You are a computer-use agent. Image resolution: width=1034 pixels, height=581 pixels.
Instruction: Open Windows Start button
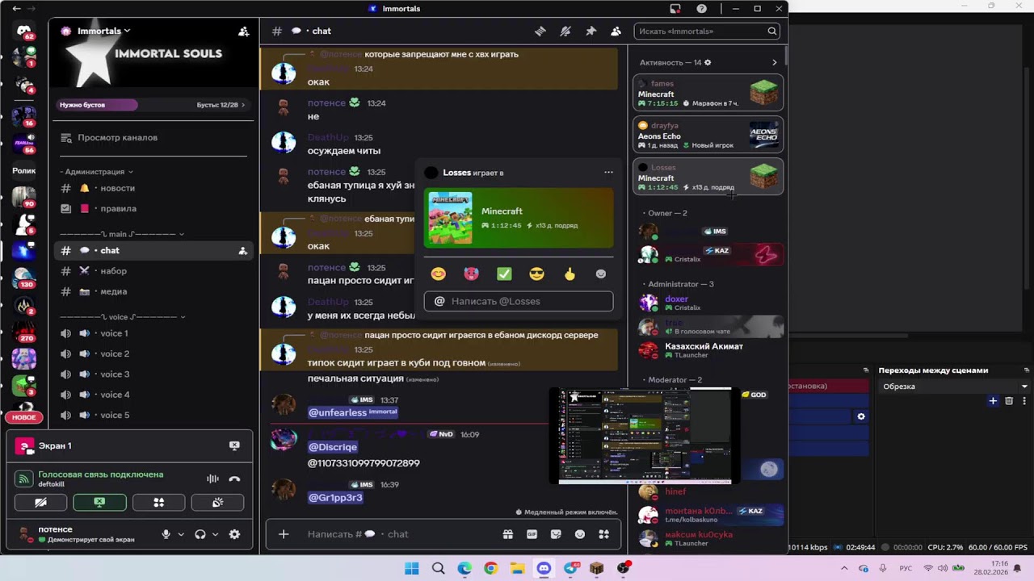tap(411, 568)
